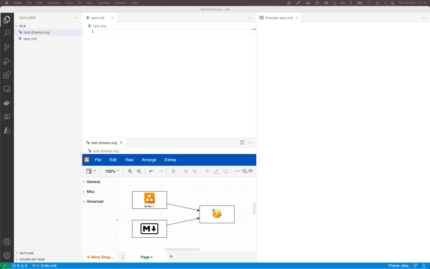Open the 100% zoom level dropdown
This screenshot has height=269, width=430.
112,171
